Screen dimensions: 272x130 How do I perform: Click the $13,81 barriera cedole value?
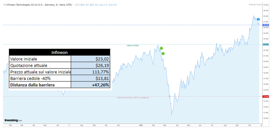(x=91, y=78)
